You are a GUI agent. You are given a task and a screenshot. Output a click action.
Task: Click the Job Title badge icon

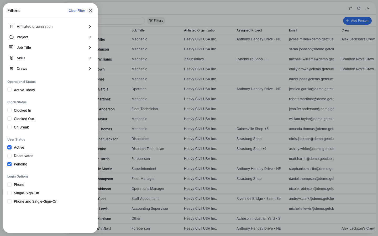(x=12, y=47)
